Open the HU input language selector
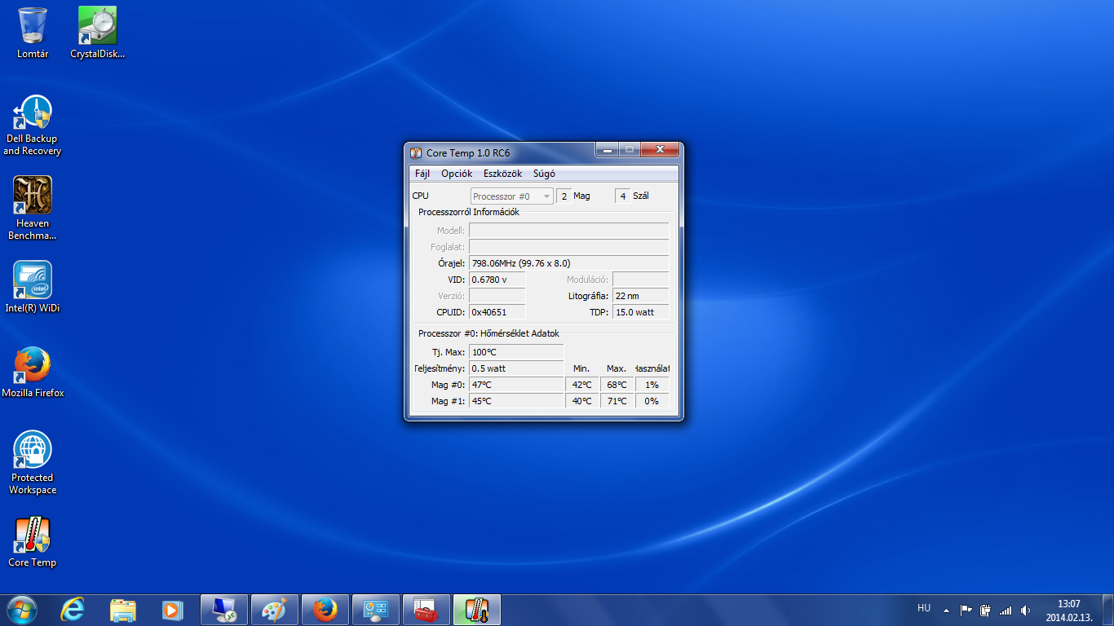The height and width of the screenshot is (626, 1114). pyautogui.click(x=923, y=608)
